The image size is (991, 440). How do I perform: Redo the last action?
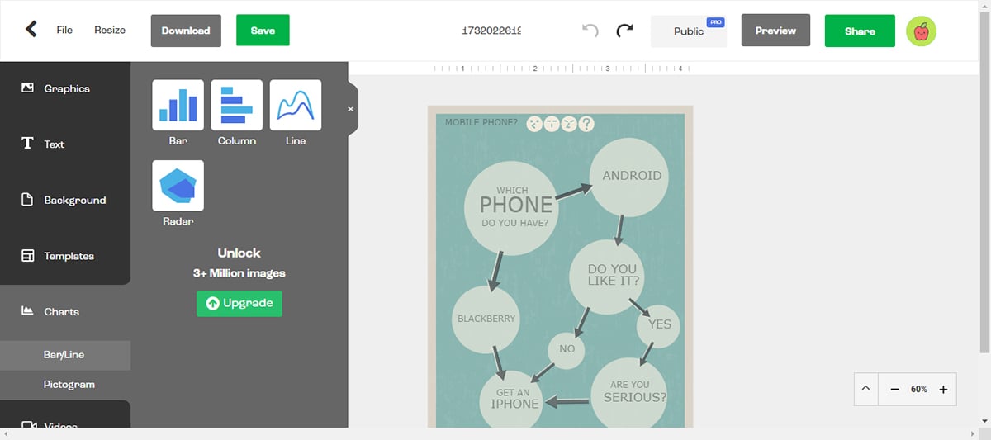tap(625, 31)
